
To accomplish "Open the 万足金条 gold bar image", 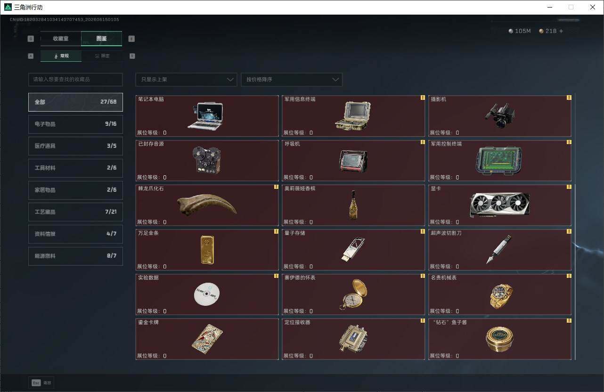I will (207, 249).
